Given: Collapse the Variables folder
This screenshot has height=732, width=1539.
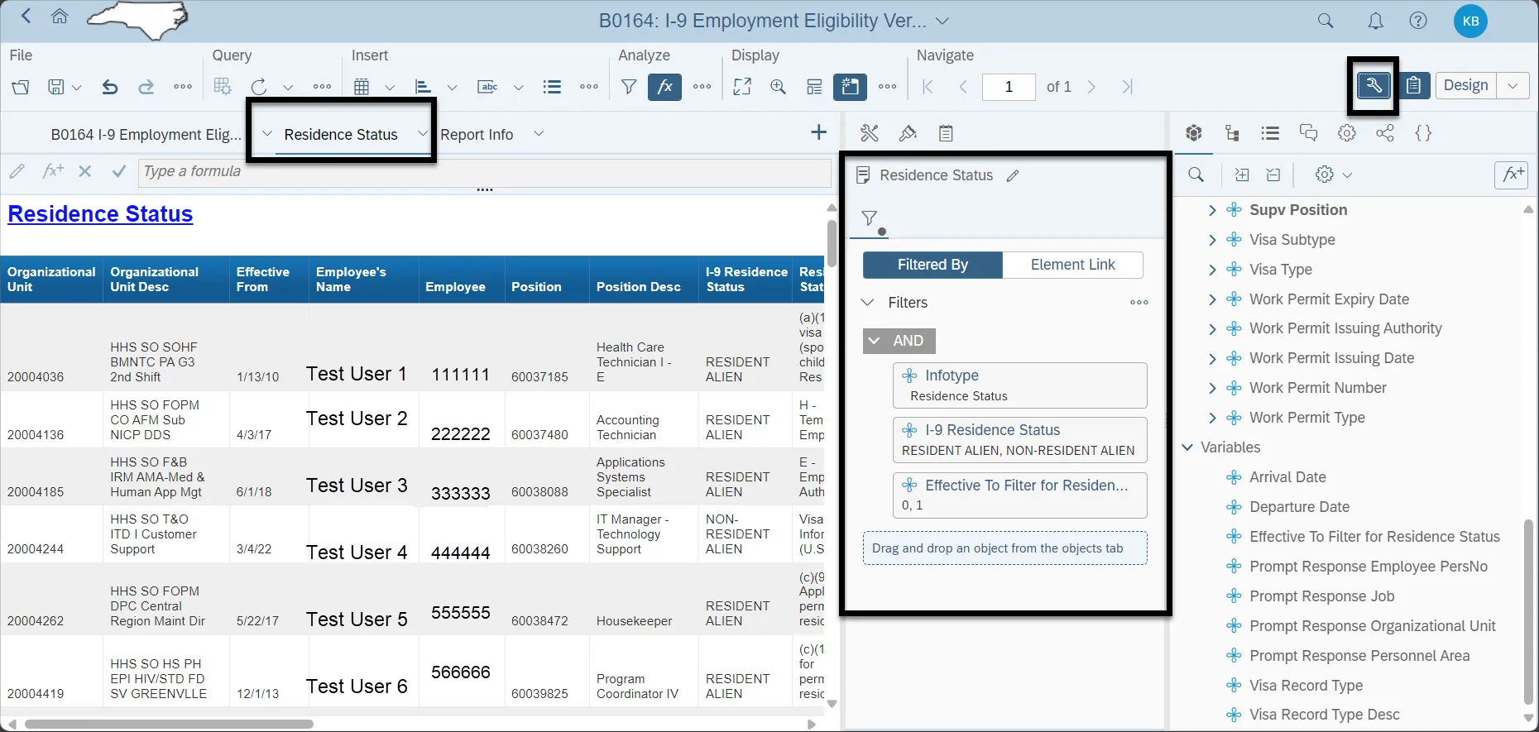Looking at the screenshot, I should point(1187,447).
